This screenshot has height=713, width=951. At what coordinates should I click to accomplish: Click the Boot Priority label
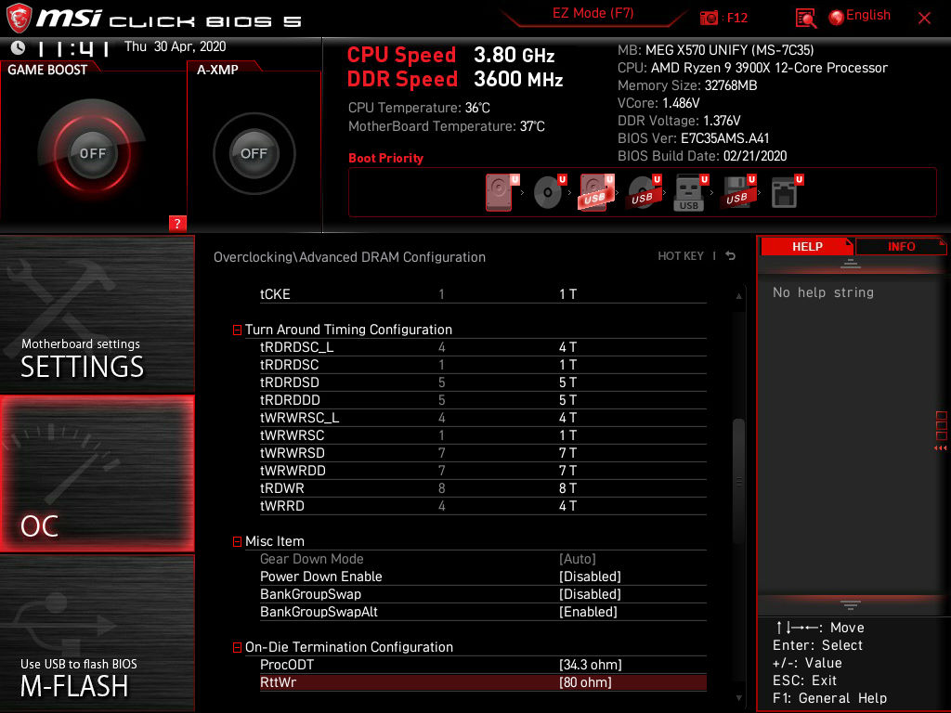pos(385,158)
